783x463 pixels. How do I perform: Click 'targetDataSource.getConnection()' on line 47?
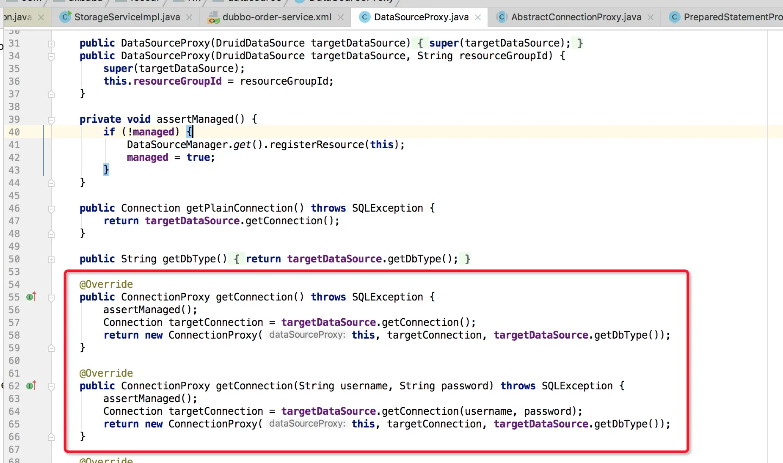[x=240, y=221]
